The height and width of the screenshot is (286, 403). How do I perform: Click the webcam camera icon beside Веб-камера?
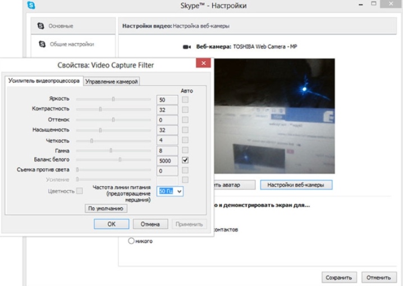[x=187, y=47]
